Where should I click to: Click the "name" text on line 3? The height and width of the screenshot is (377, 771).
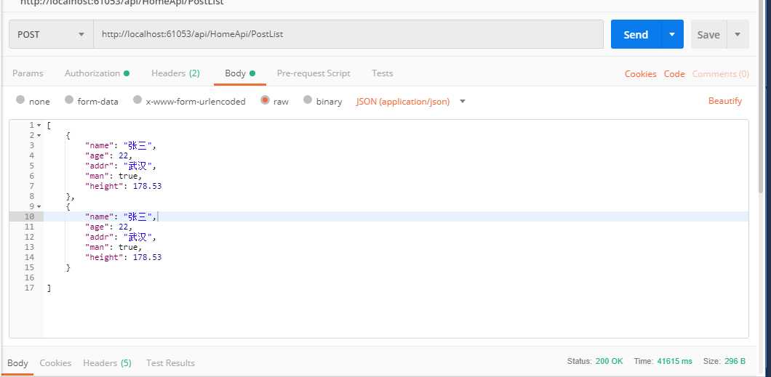coord(100,145)
